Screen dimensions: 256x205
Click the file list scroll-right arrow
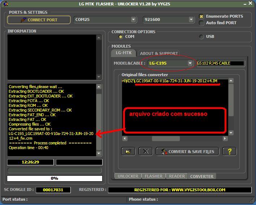225,139
